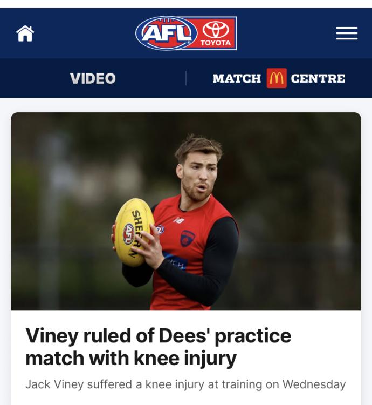372x405 pixels.
Task: Switch to the VIDEO tab
Action: [93, 78]
